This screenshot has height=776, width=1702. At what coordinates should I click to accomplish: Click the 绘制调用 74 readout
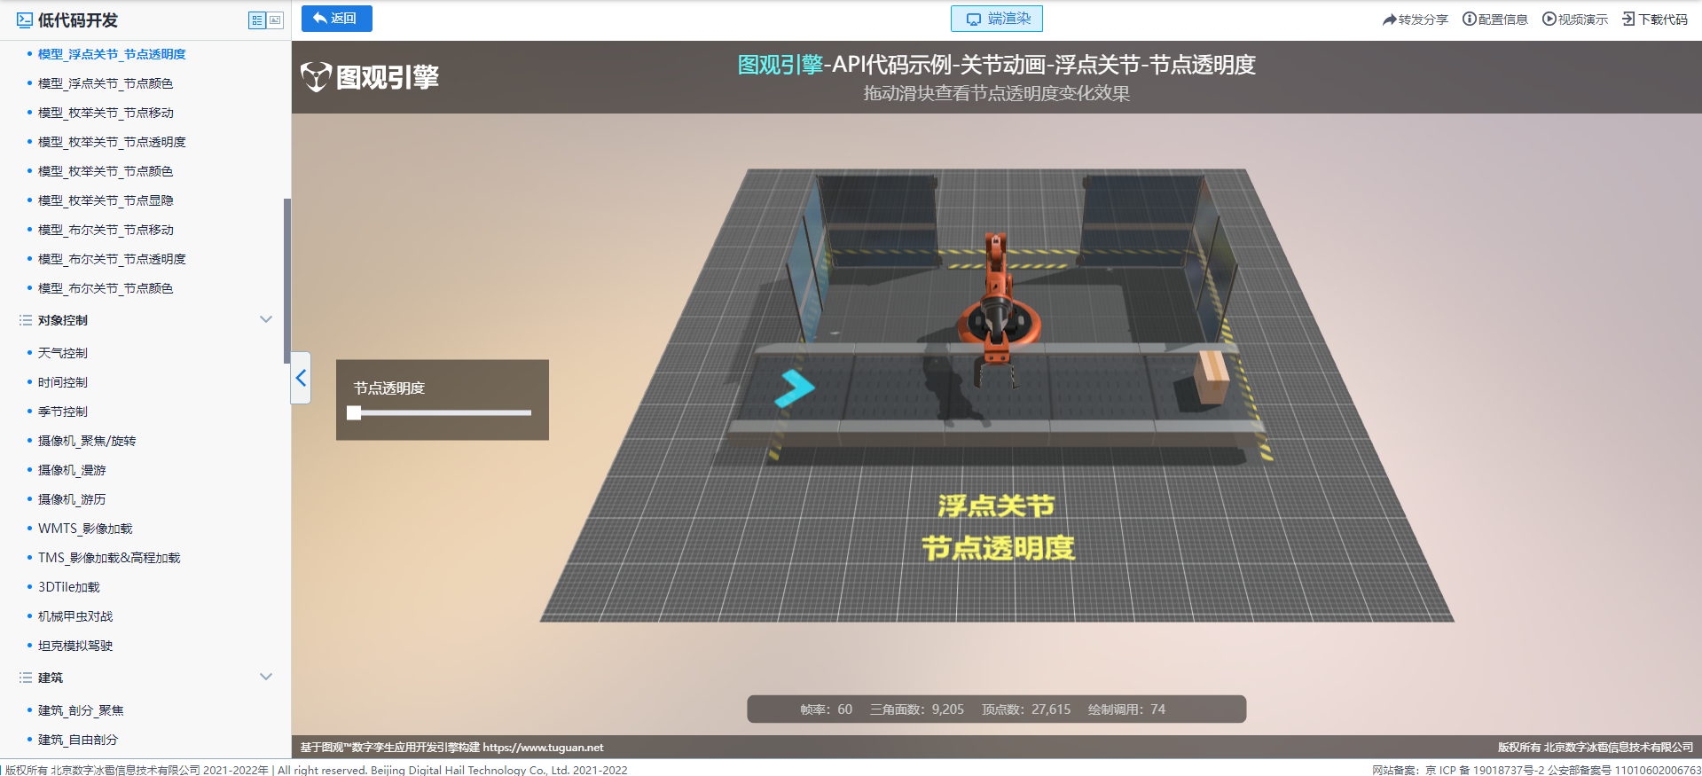[x=1126, y=709]
